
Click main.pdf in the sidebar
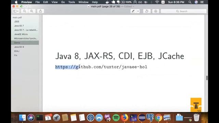click(17, 17)
